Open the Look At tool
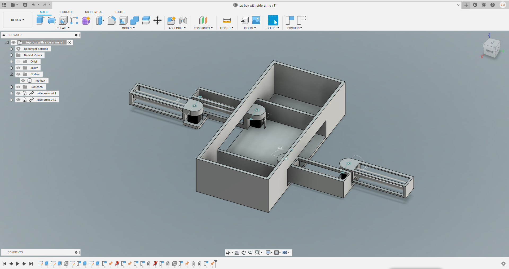This screenshot has height=269, width=509. click(237, 253)
